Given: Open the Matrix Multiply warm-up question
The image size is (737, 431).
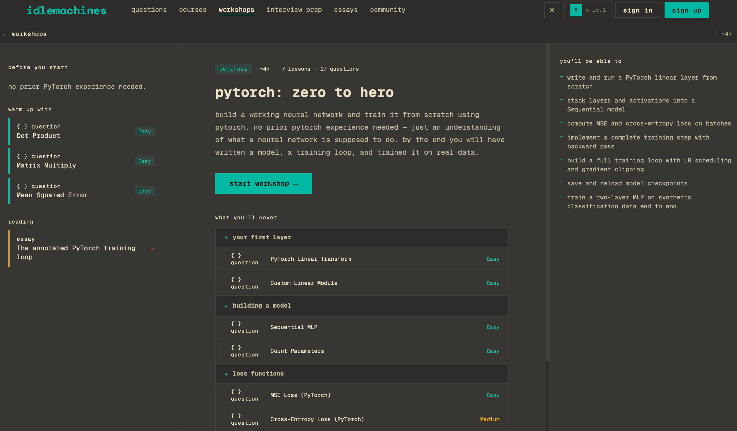Looking at the screenshot, I should click(81, 161).
